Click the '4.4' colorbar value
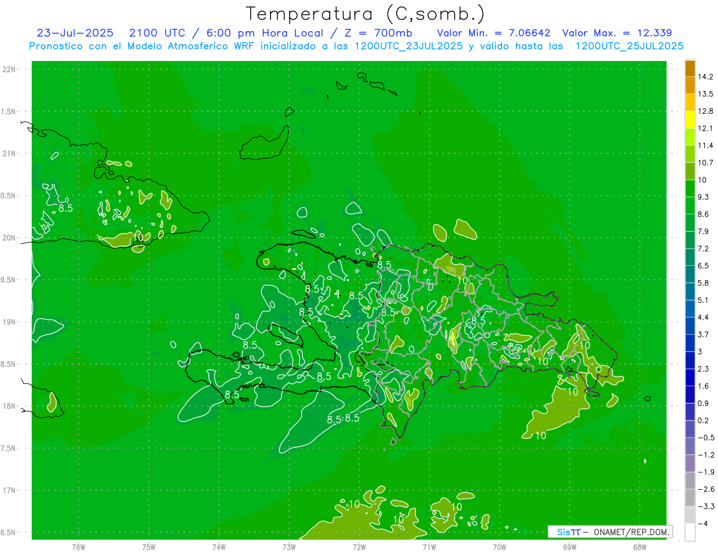 (704, 317)
